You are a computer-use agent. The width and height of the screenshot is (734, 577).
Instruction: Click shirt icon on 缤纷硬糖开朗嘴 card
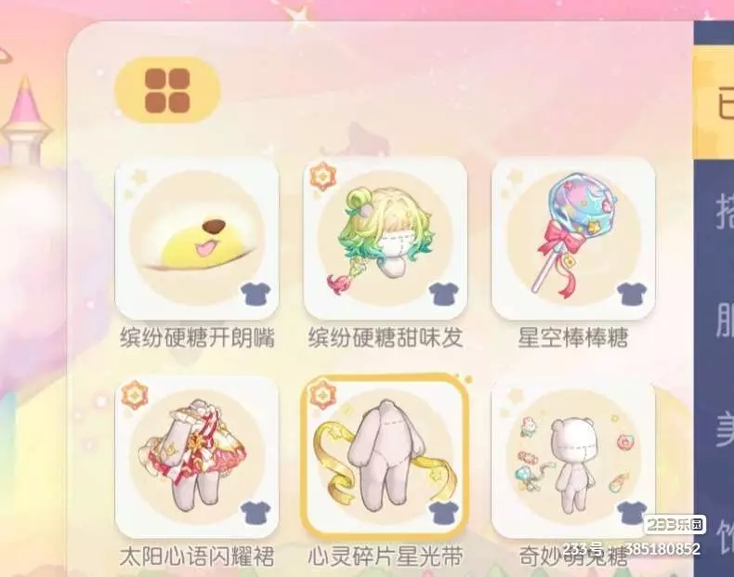[x=256, y=294]
